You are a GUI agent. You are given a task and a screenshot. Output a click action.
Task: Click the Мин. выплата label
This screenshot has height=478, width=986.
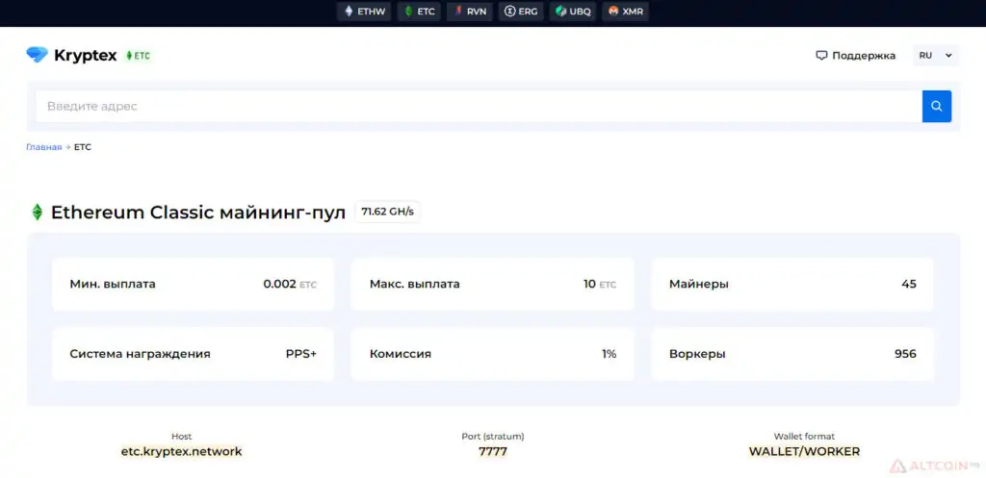(x=113, y=284)
